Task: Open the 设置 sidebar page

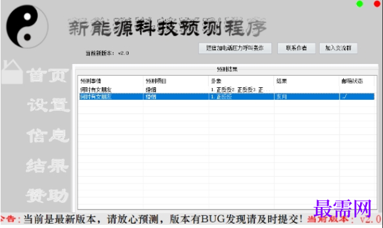Action: pos(48,105)
